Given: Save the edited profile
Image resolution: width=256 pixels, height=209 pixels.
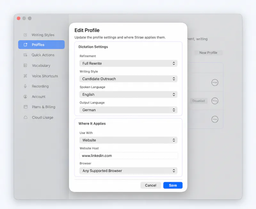Looking at the screenshot, I should 173,185.
